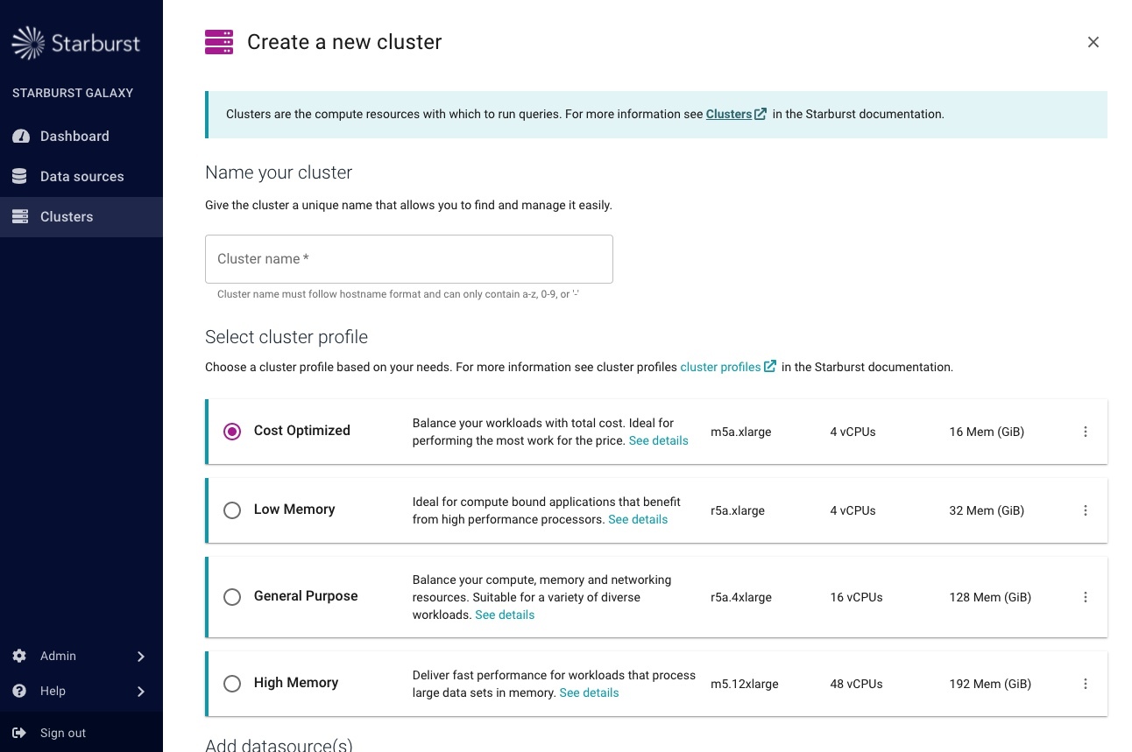Image resolution: width=1132 pixels, height=752 pixels.
Task: Click the Dashboard gauge icon
Action: (x=20, y=137)
